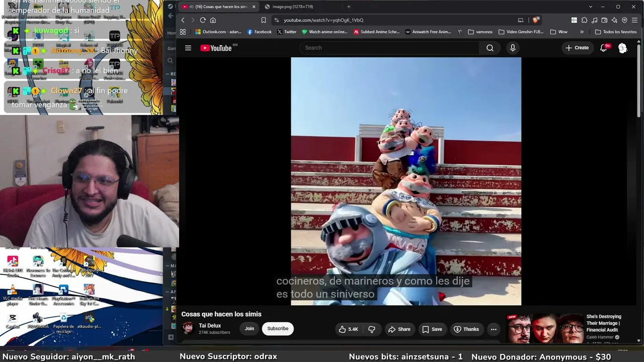644x362 pixels.
Task: Start voice search with the microphone icon
Action: (513, 48)
